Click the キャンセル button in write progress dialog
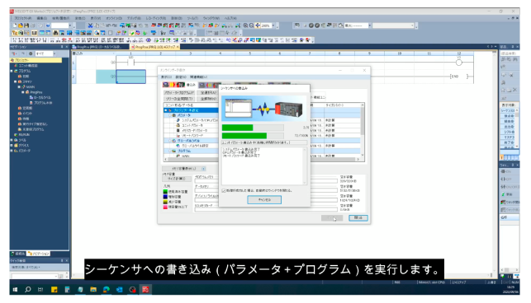 pos(264,200)
